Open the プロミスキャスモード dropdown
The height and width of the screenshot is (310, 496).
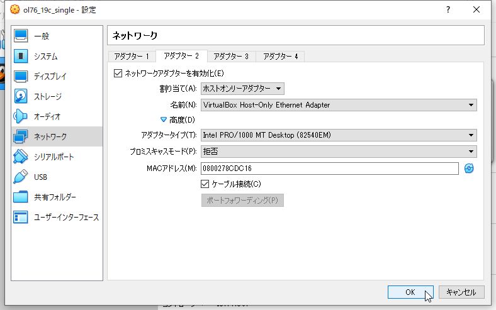(339, 152)
